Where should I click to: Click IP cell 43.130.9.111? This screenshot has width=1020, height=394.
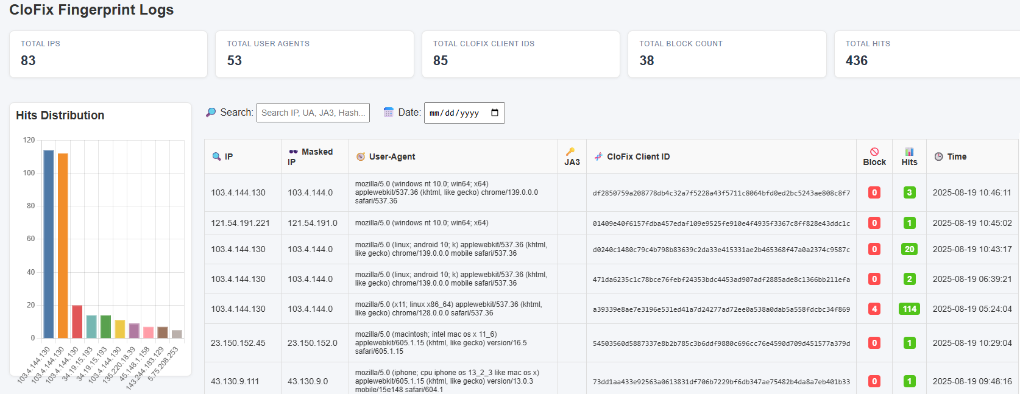[235, 381]
